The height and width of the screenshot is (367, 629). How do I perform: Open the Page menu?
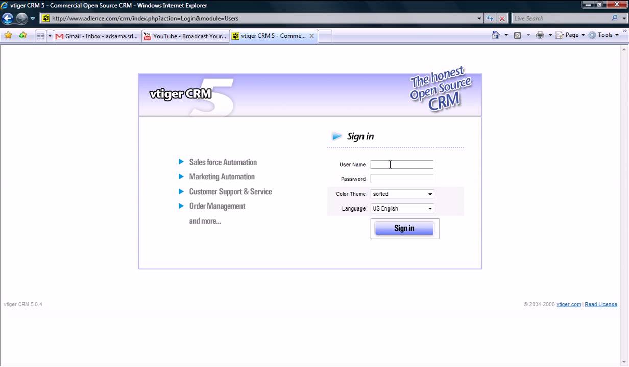click(570, 35)
